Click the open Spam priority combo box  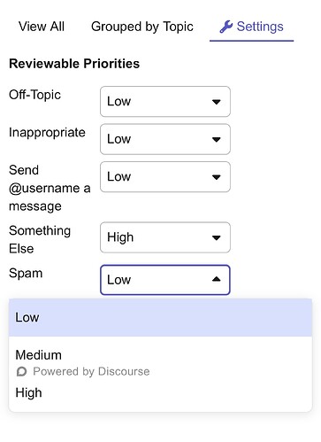click(x=165, y=280)
